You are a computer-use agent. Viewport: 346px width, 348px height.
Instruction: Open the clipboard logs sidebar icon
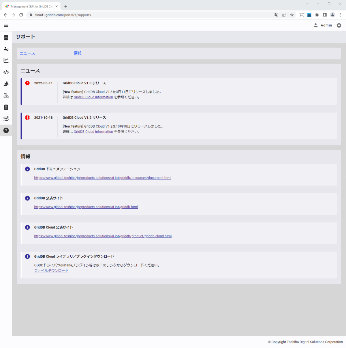6,107
